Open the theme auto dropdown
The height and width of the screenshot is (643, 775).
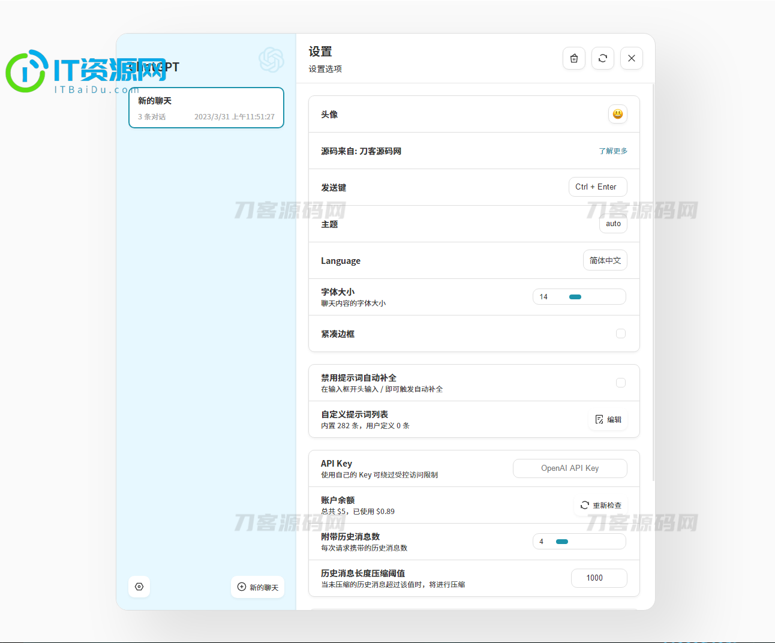tap(613, 224)
